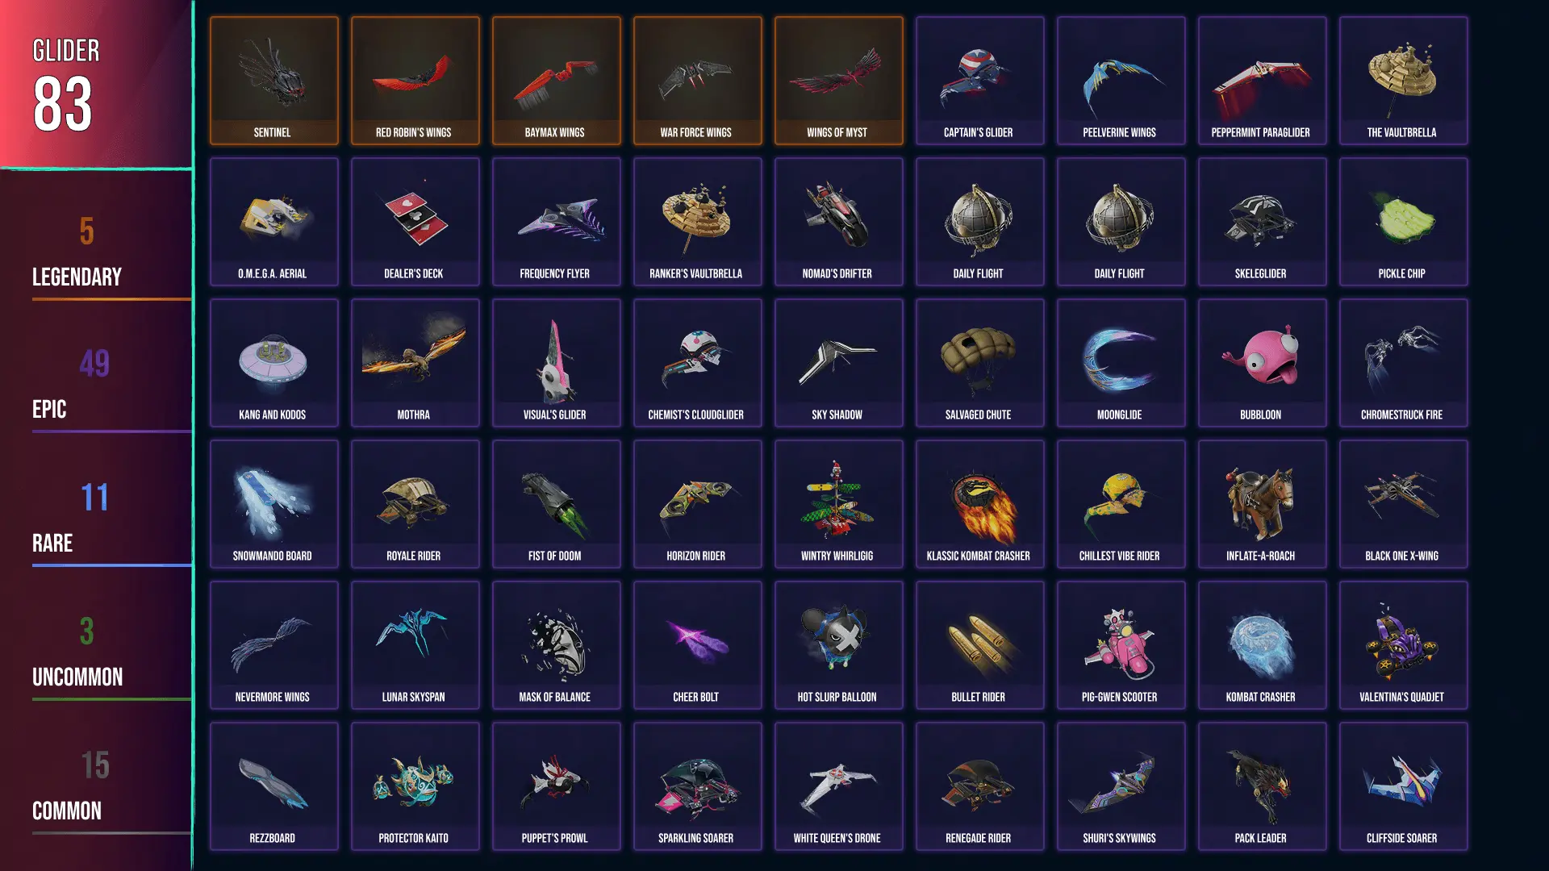Open the Kang and Kodos UFO glider
The width and height of the screenshot is (1549, 871).
pos(273,363)
